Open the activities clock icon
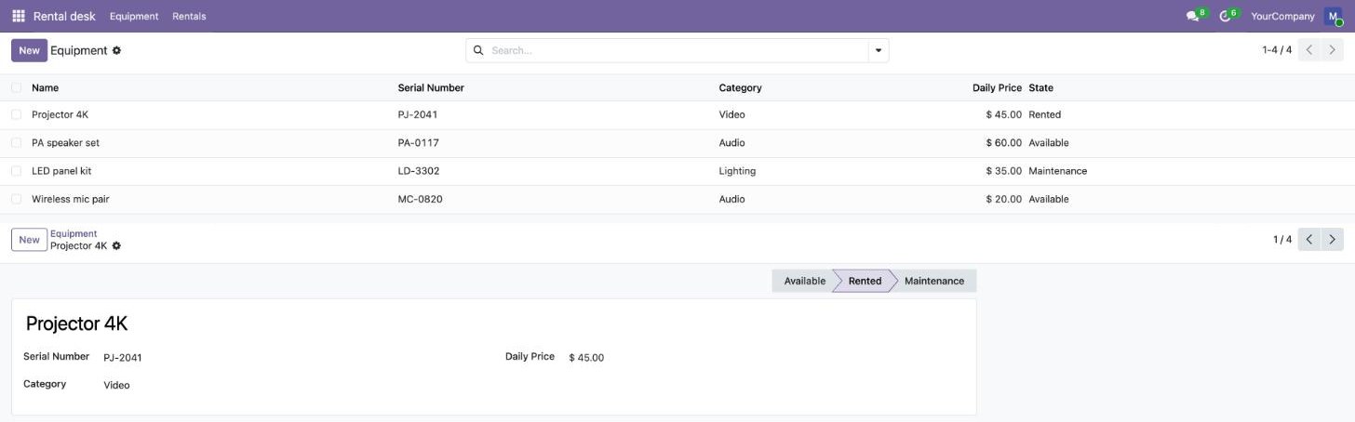The image size is (1355, 422). tap(1225, 17)
